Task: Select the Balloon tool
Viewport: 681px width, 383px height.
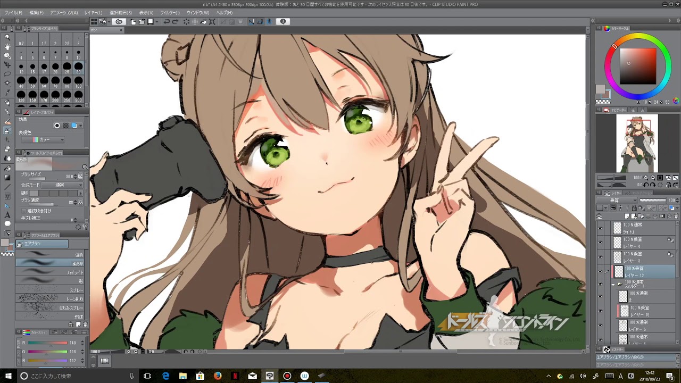Action: [7, 224]
